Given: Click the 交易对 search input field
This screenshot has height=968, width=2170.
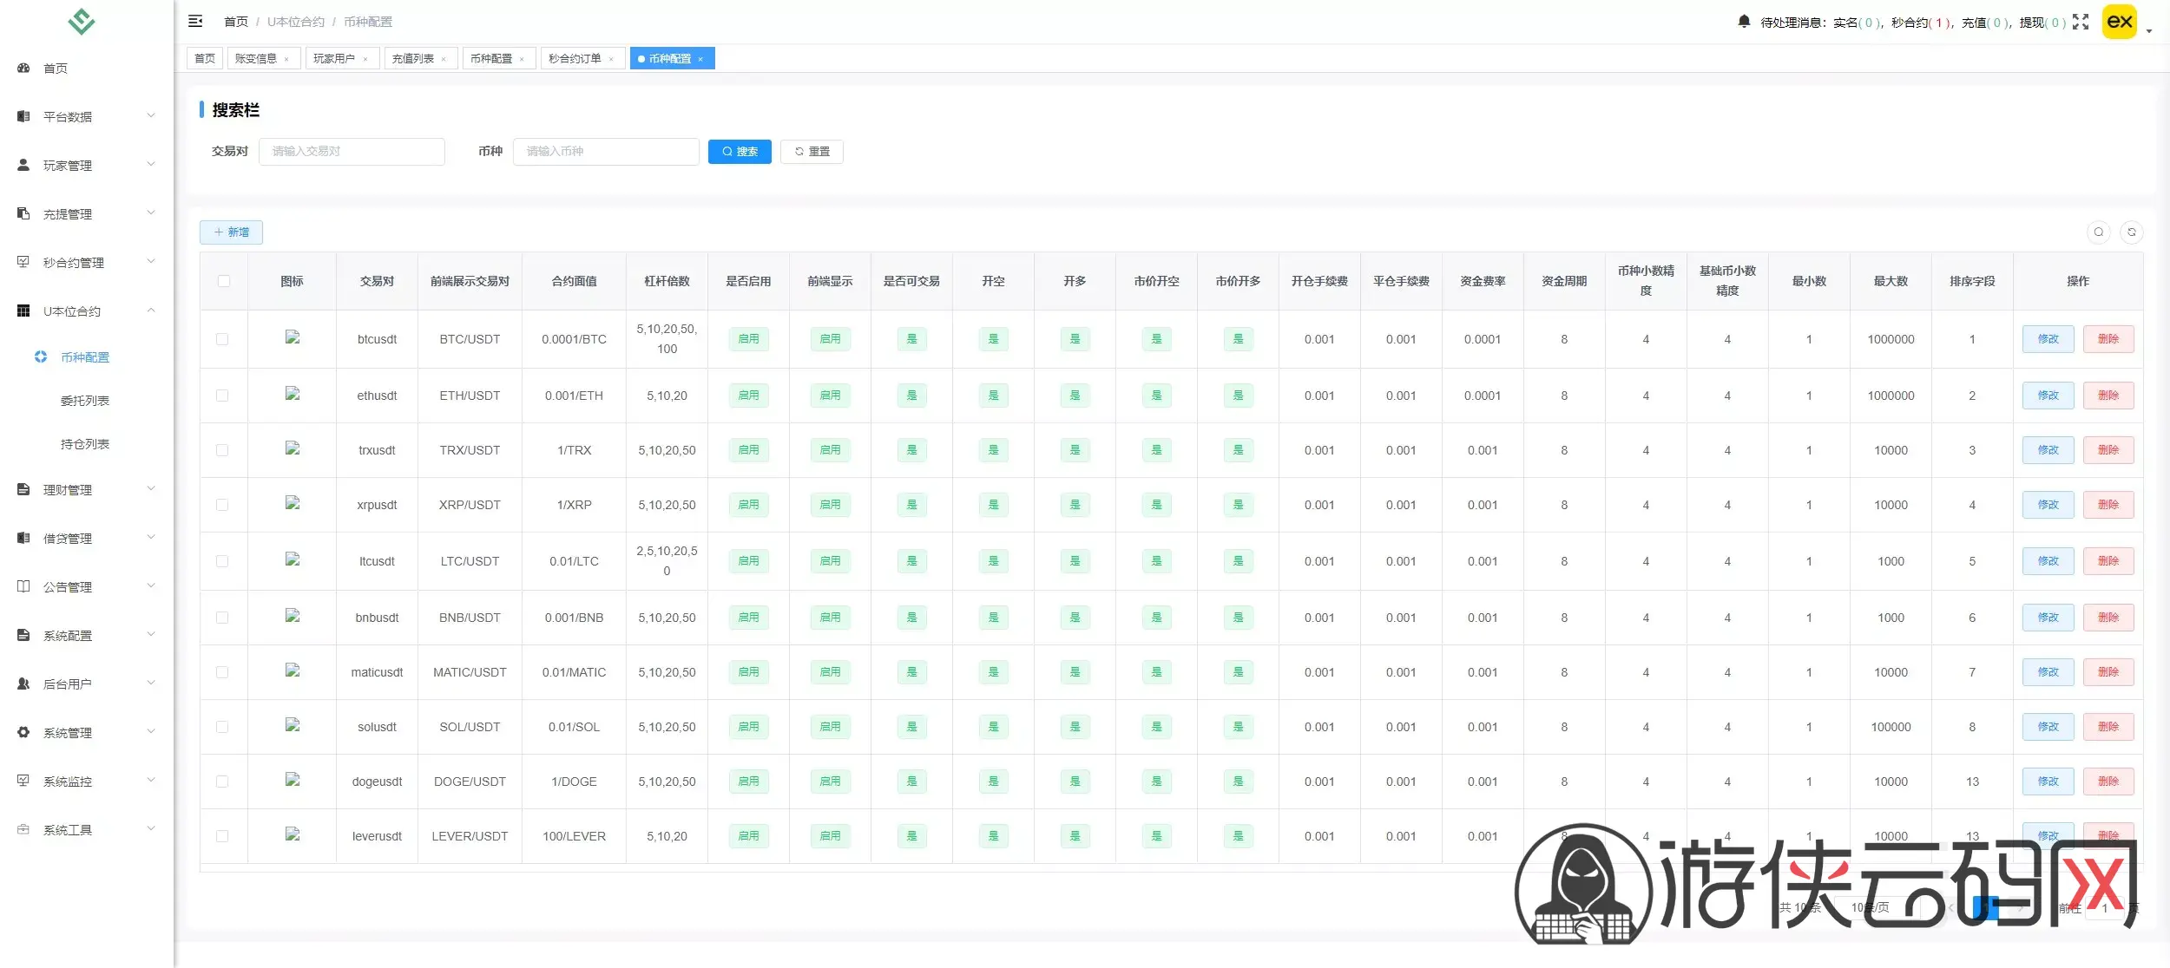Looking at the screenshot, I should 352,151.
